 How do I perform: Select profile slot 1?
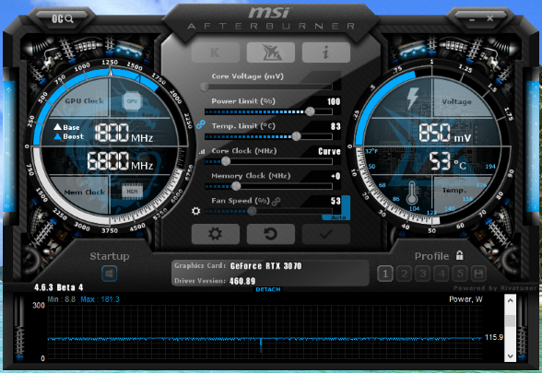(x=385, y=274)
